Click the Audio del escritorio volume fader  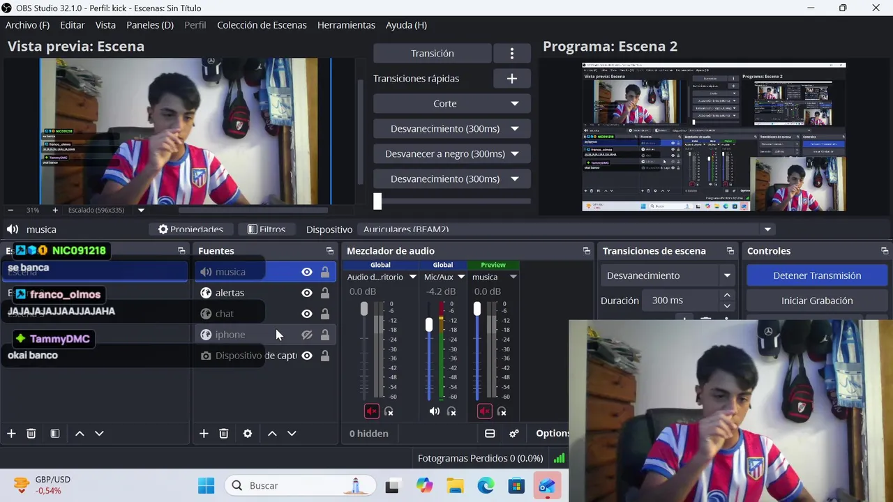(363, 309)
